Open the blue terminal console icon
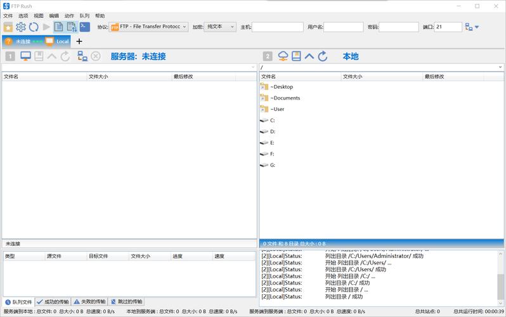This screenshot has height=317, width=506. point(84,27)
